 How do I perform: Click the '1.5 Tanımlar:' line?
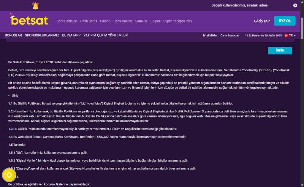click(17, 145)
